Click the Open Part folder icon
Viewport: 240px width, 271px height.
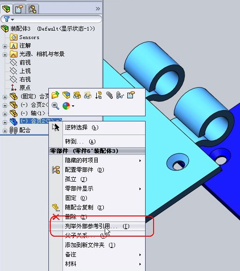point(55,95)
